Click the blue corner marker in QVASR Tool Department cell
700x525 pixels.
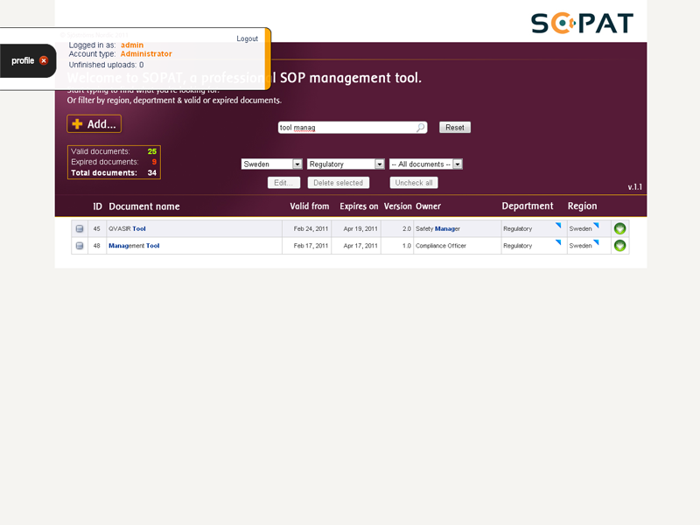[x=558, y=225]
